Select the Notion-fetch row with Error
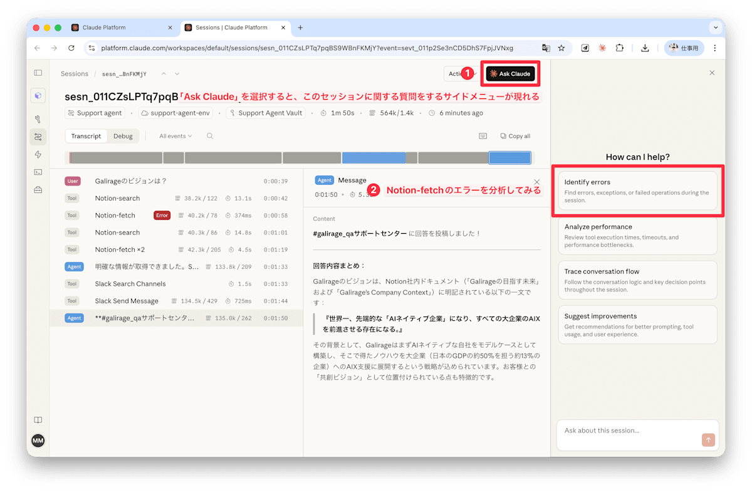 [176, 215]
